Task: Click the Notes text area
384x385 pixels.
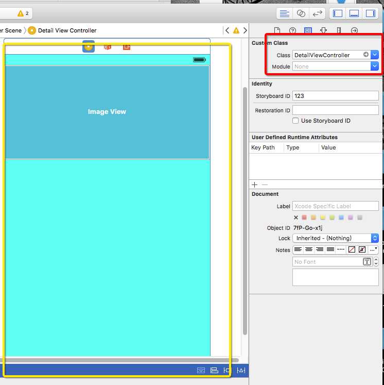Action: (336, 277)
